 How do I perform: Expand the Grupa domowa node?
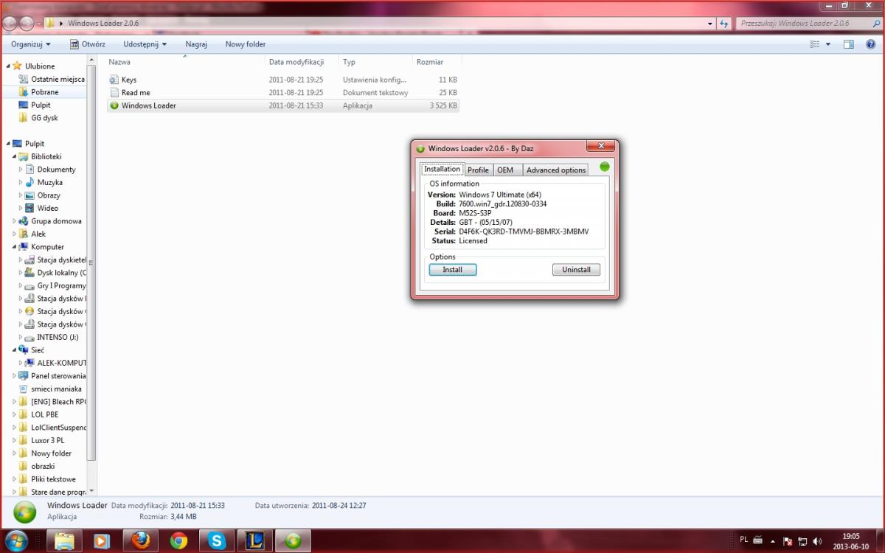pos(14,221)
